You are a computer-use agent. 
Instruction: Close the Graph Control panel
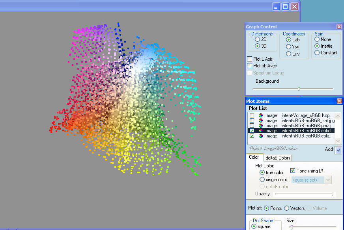(x=339, y=27)
